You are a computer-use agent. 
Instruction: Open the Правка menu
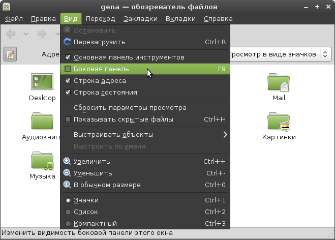tap(43, 19)
